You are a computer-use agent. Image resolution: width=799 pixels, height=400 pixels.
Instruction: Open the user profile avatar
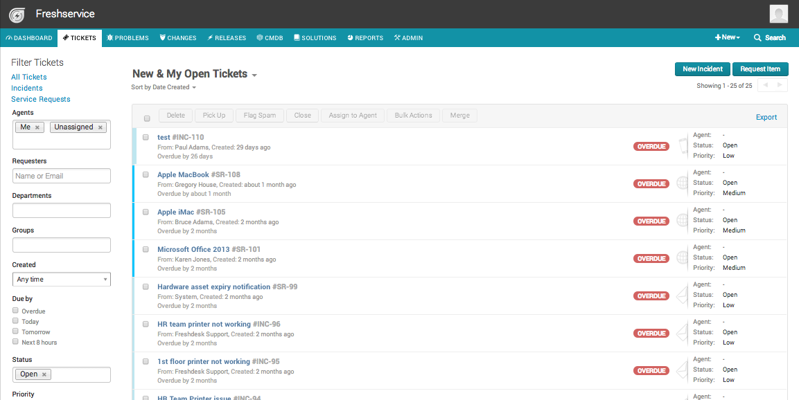tap(779, 15)
